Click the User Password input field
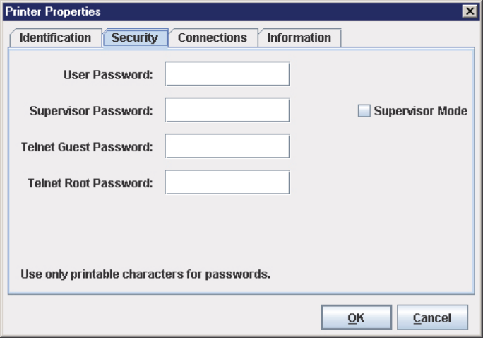 227,74
